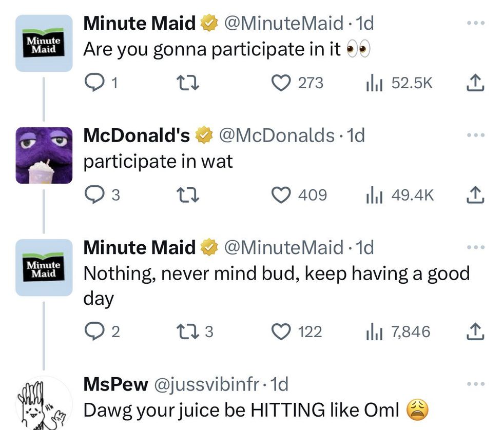Open the @McDonalds handle link

point(277,135)
